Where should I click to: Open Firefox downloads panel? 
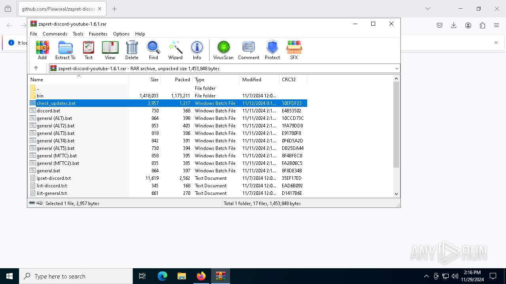(454, 25)
